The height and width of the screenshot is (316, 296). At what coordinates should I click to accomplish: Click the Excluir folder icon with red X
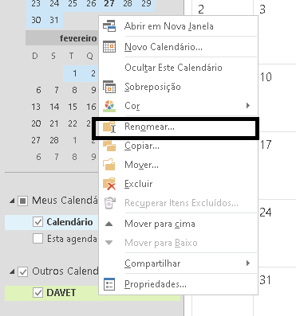[x=109, y=184]
